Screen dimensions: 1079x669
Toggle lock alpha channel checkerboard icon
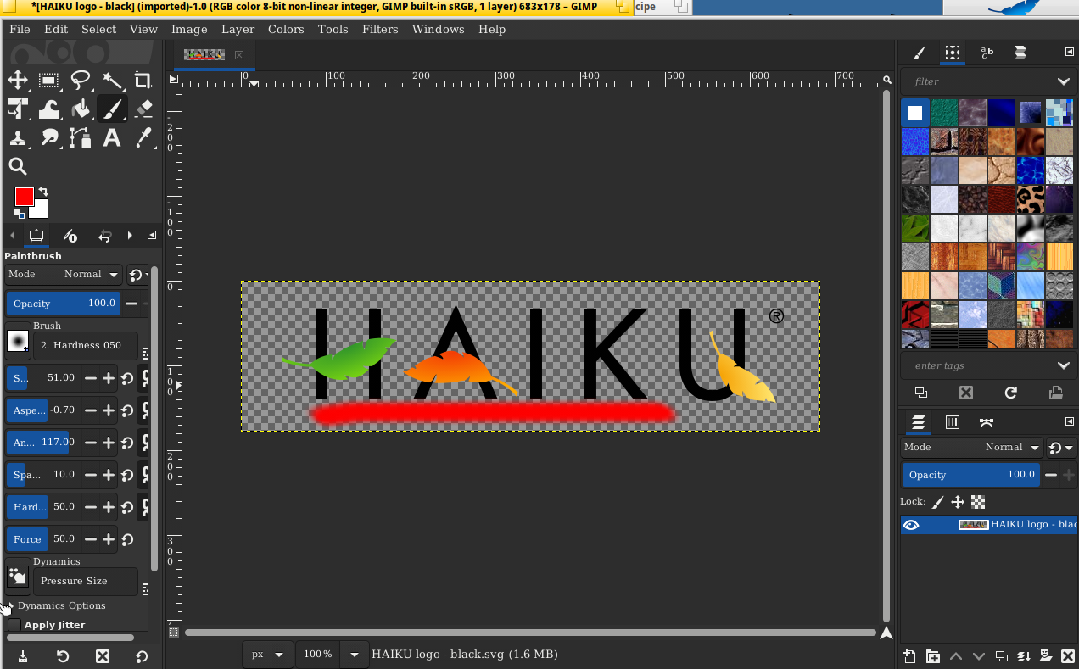pos(978,501)
